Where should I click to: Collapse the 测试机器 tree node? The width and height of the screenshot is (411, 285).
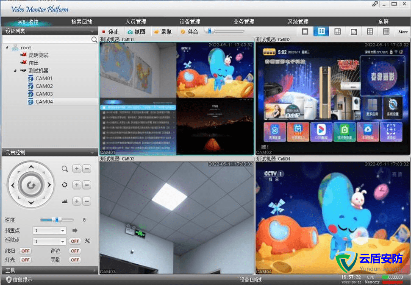[x=16, y=71]
